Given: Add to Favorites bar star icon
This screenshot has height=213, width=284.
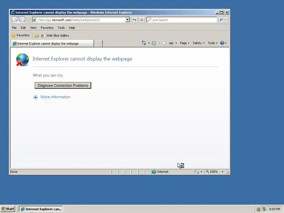Looking at the screenshot, I should (37, 35).
